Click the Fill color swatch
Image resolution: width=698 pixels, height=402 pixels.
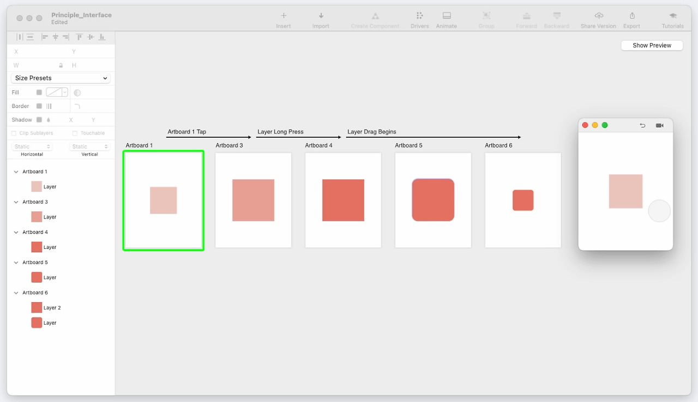53,93
